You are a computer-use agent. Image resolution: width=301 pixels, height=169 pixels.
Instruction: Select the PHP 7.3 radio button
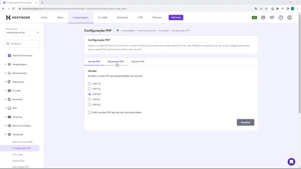(89, 84)
